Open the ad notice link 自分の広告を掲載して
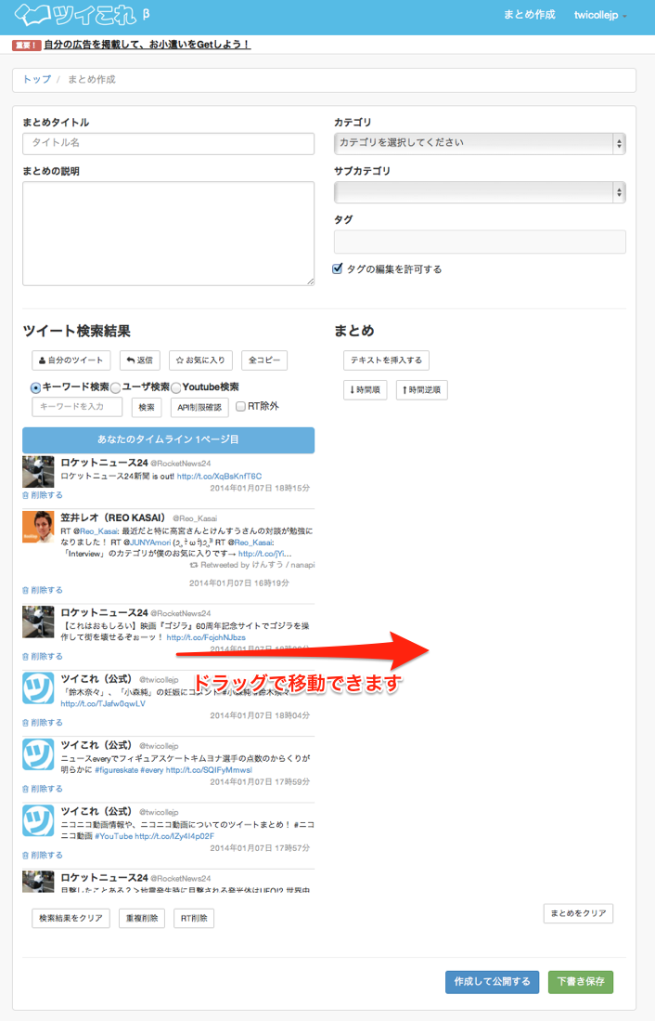The height and width of the screenshot is (1021, 655). 147,45
